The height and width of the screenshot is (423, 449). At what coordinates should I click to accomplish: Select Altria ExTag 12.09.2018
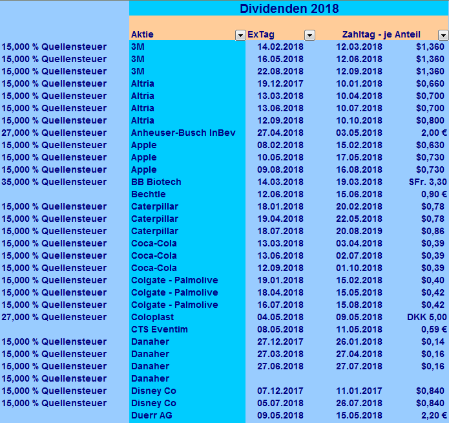coord(280,120)
